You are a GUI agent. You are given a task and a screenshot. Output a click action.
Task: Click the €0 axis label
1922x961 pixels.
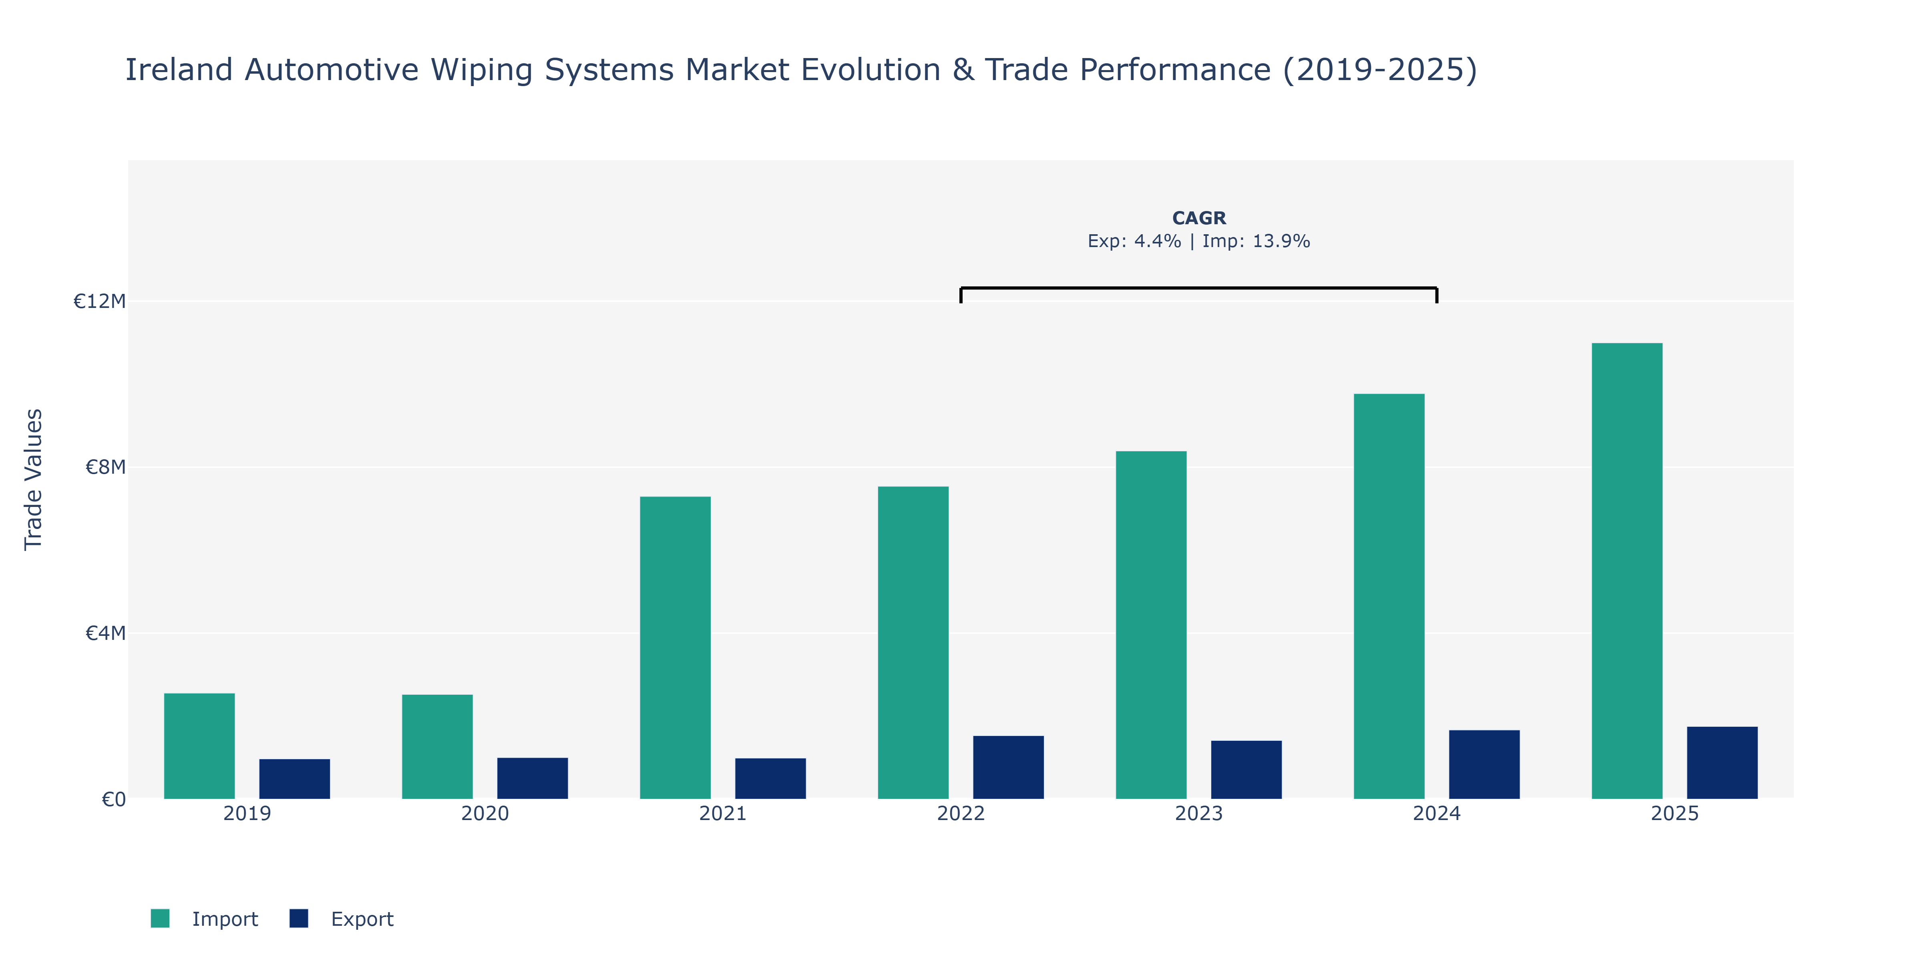coord(113,800)
